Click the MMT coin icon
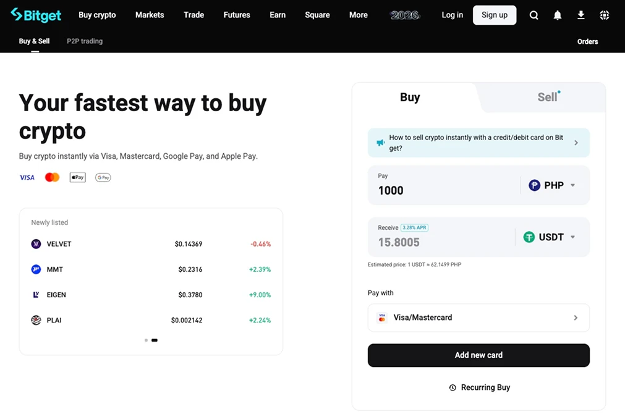The image size is (625, 417). pyautogui.click(x=36, y=269)
